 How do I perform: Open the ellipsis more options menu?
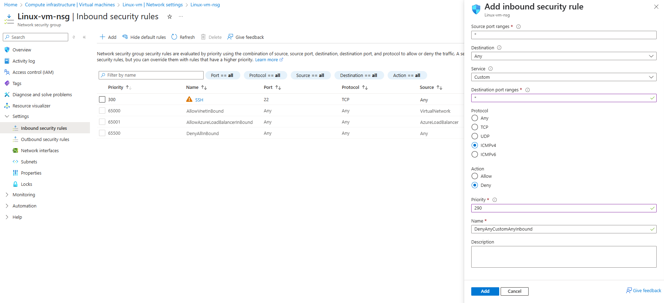pos(181,16)
